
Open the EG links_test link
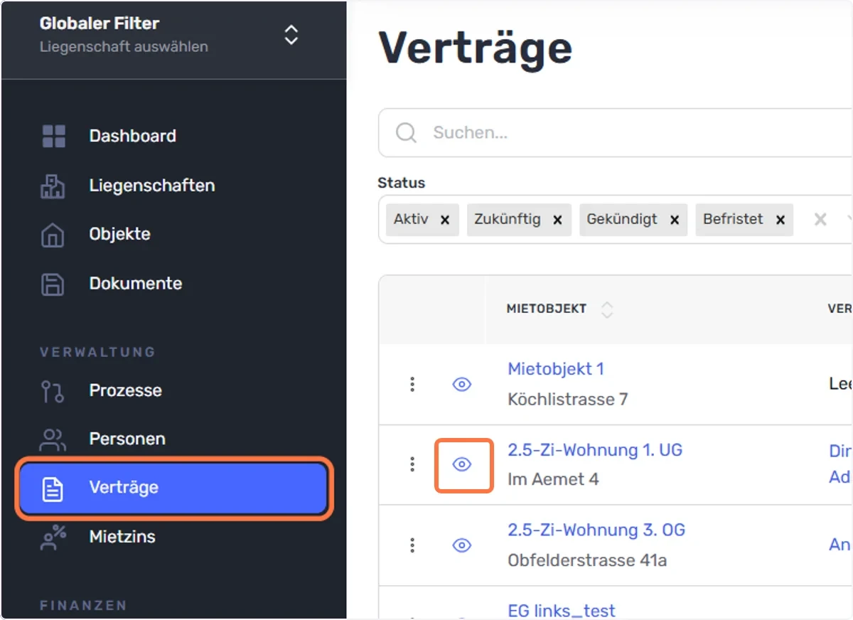pos(562,611)
